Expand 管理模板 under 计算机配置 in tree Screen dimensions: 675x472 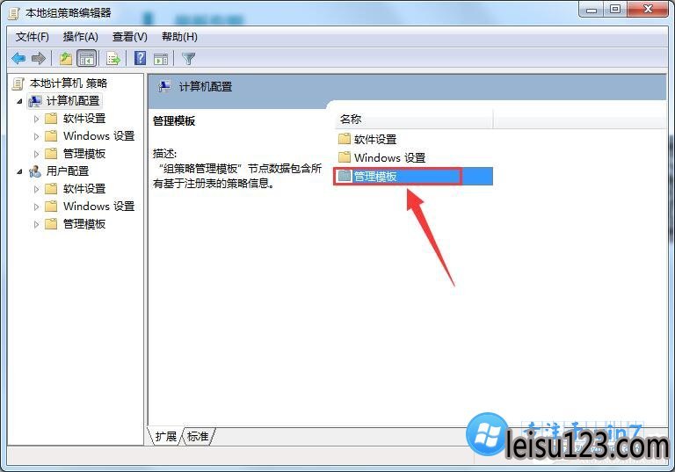(37, 154)
